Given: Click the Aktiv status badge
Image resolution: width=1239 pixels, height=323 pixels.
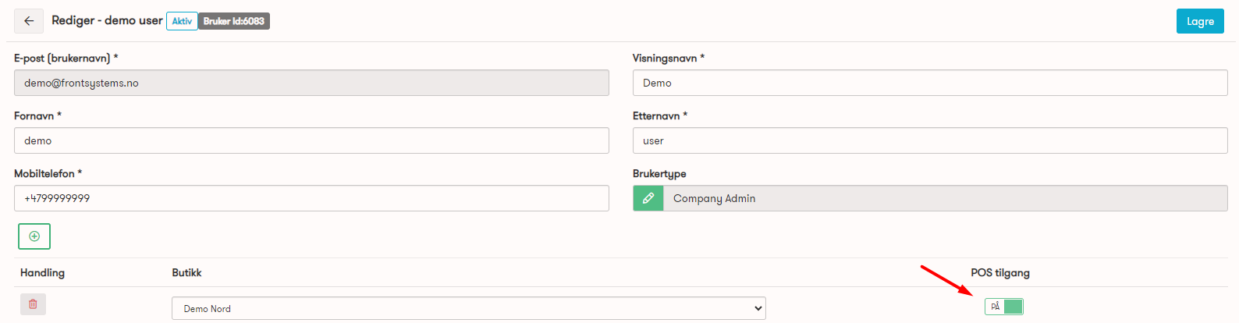Looking at the screenshot, I should (182, 21).
